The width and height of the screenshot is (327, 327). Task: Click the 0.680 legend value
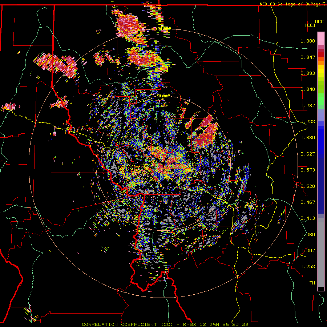(x=308, y=138)
